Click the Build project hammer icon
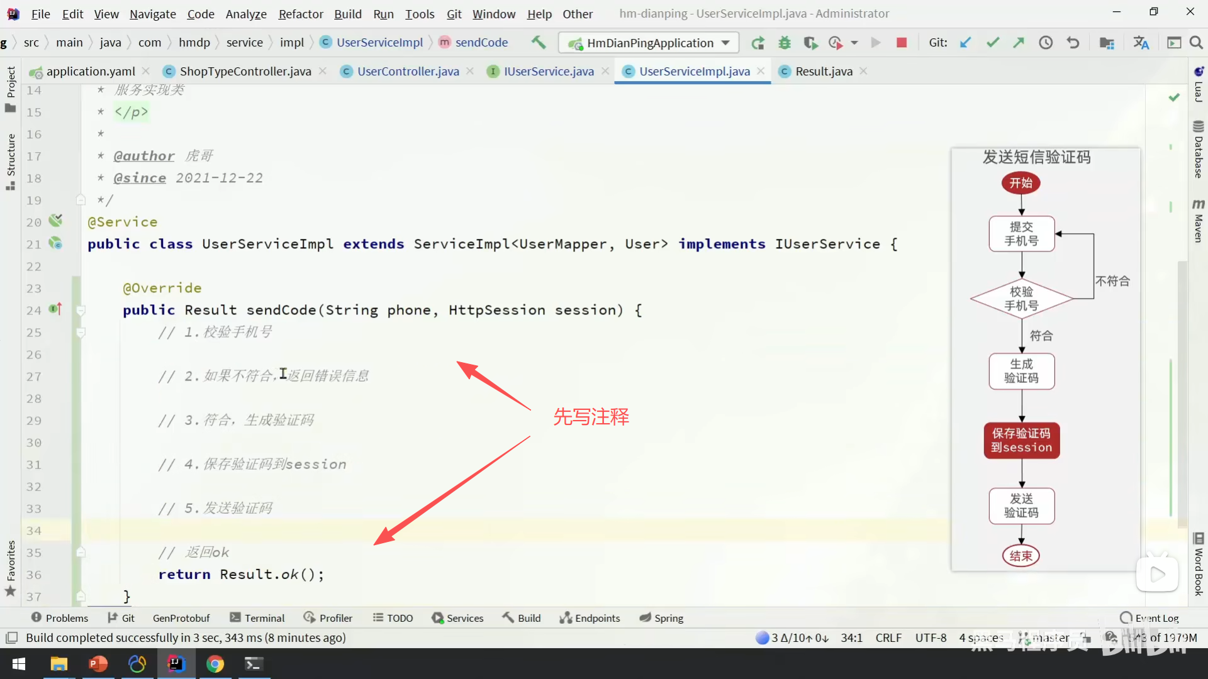Image resolution: width=1208 pixels, height=679 pixels. point(538,42)
